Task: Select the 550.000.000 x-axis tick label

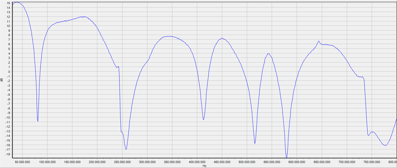Action: tap(272, 162)
